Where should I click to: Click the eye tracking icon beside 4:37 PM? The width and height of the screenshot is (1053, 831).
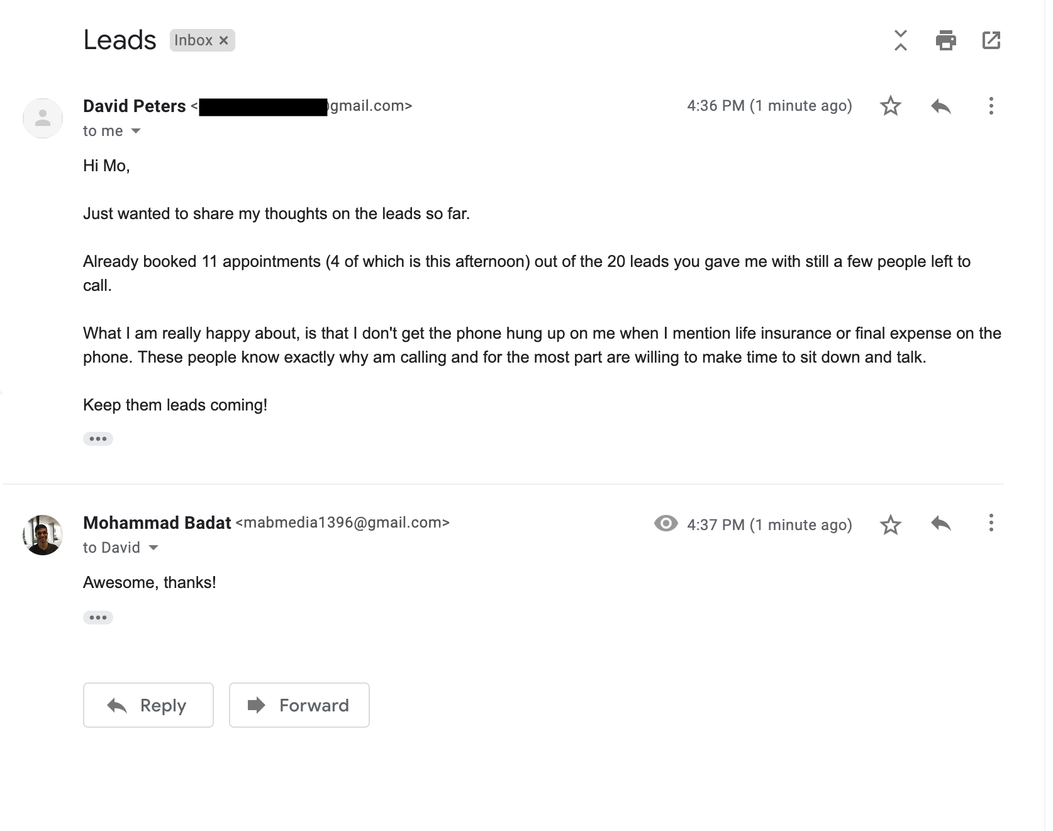coord(666,523)
